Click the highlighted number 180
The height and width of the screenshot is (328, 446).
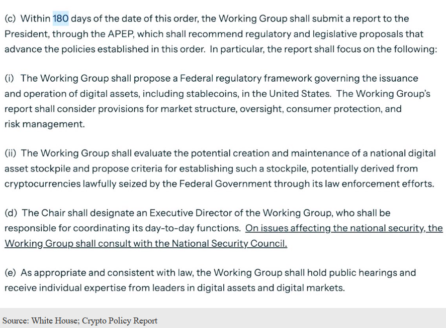pyautogui.click(x=61, y=19)
